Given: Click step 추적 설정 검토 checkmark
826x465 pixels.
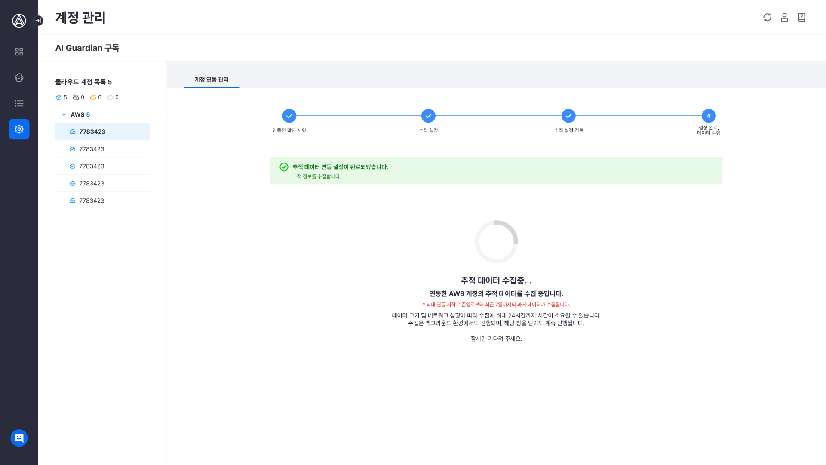Looking at the screenshot, I should [568, 116].
